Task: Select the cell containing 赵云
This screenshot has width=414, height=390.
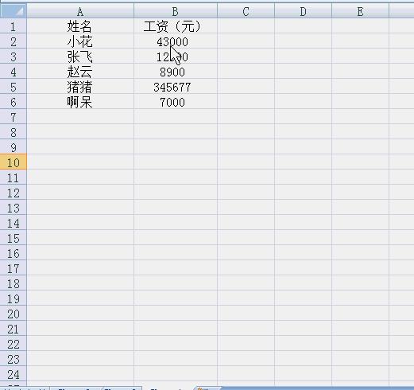Action: tap(80, 71)
